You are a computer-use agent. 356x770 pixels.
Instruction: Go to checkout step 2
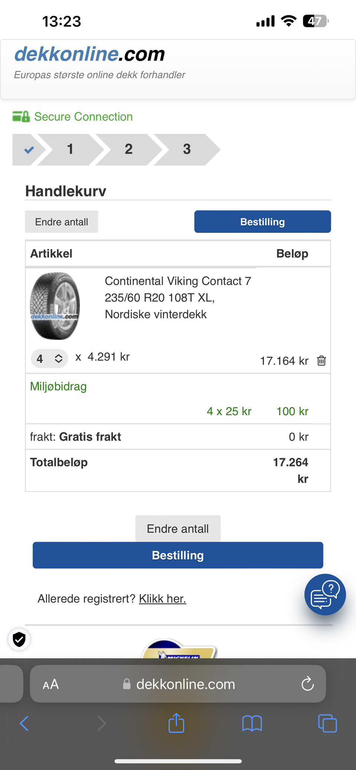pos(128,149)
